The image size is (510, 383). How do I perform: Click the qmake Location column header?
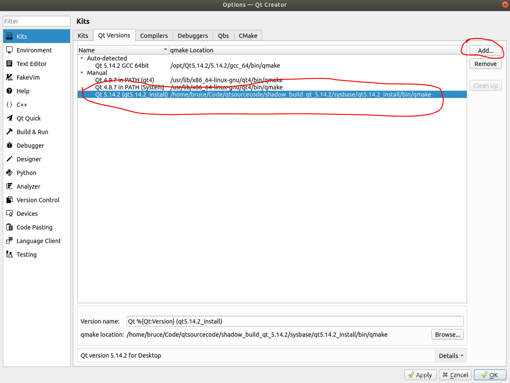(x=318, y=50)
